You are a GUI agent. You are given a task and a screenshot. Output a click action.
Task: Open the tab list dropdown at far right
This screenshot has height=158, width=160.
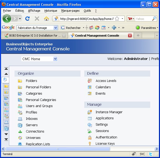[157, 36]
